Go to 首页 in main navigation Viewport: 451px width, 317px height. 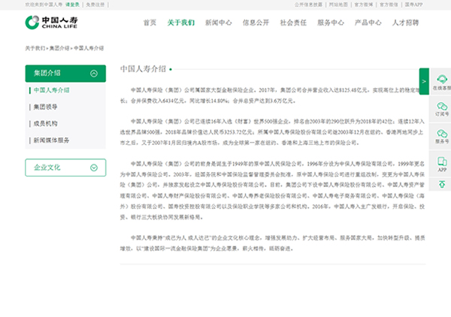(150, 23)
